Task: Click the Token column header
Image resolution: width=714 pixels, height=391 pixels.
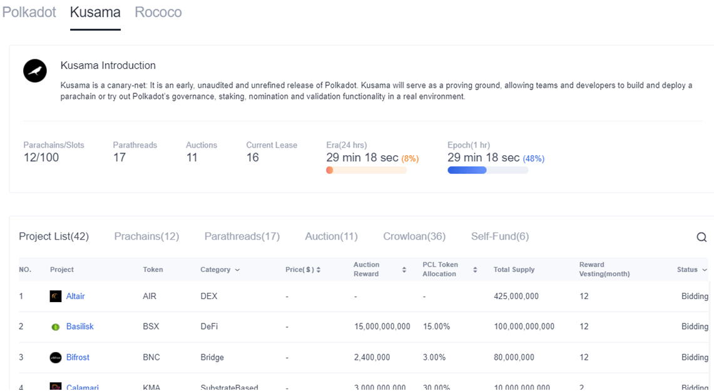Action: (153, 270)
